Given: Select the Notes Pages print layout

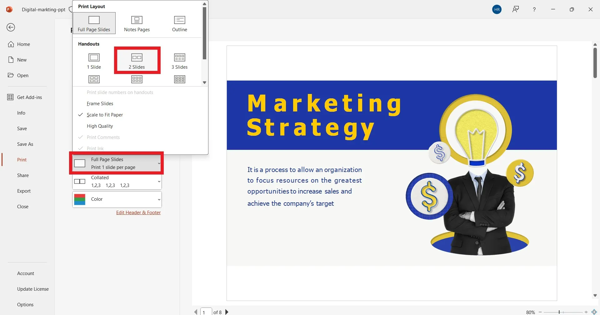Looking at the screenshot, I should click(137, 23).
